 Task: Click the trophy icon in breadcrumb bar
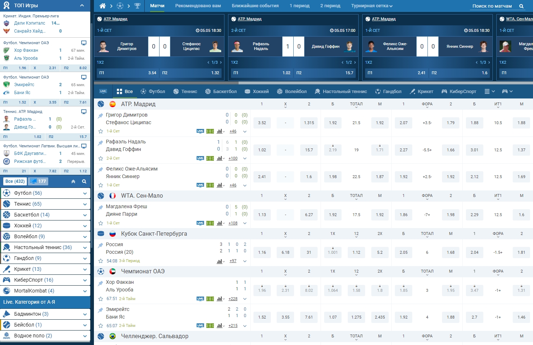[137, 6]
